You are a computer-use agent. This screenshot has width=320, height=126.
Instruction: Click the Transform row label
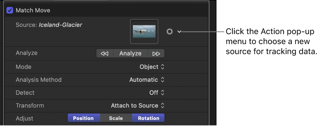tap(30, 105)
